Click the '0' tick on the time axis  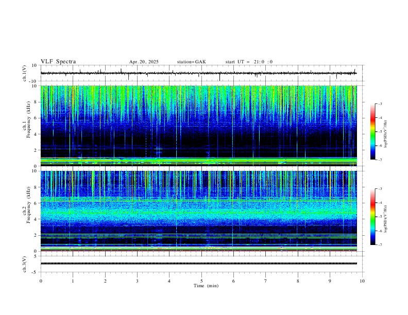point(41,281)
